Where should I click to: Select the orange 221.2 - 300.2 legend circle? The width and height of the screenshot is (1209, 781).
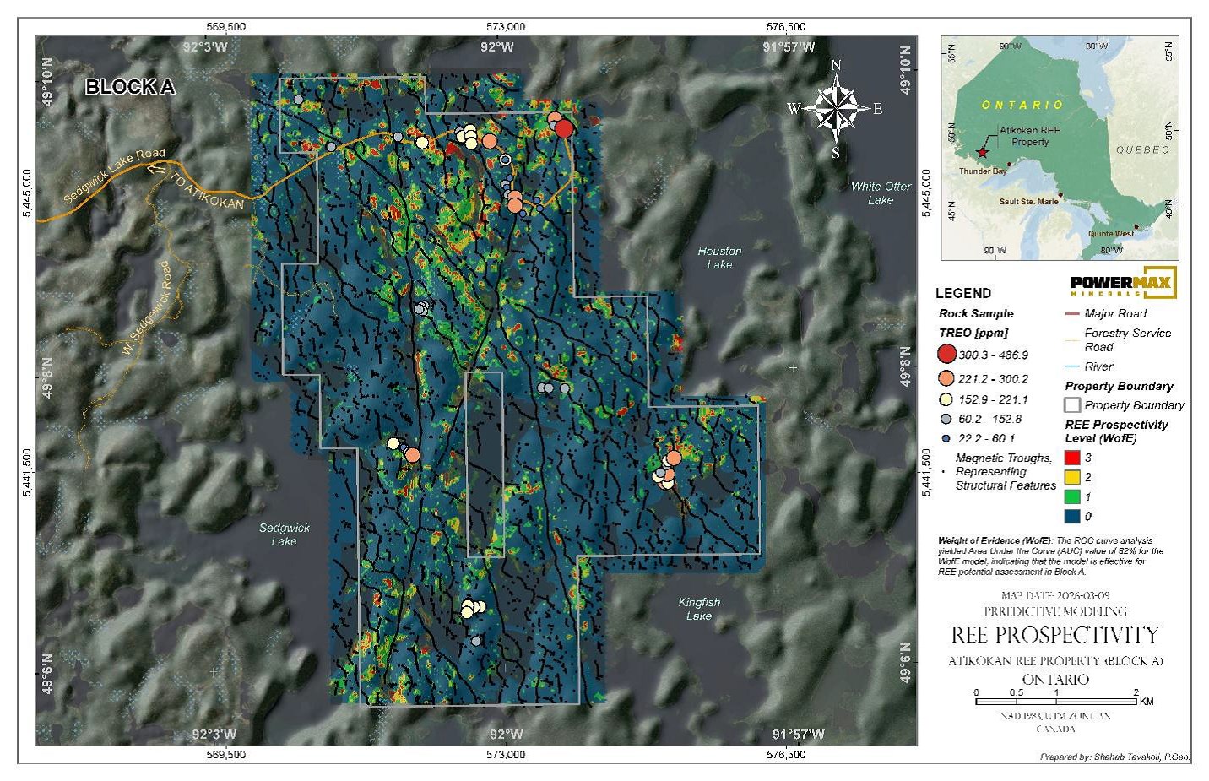[x=946, y=378]
